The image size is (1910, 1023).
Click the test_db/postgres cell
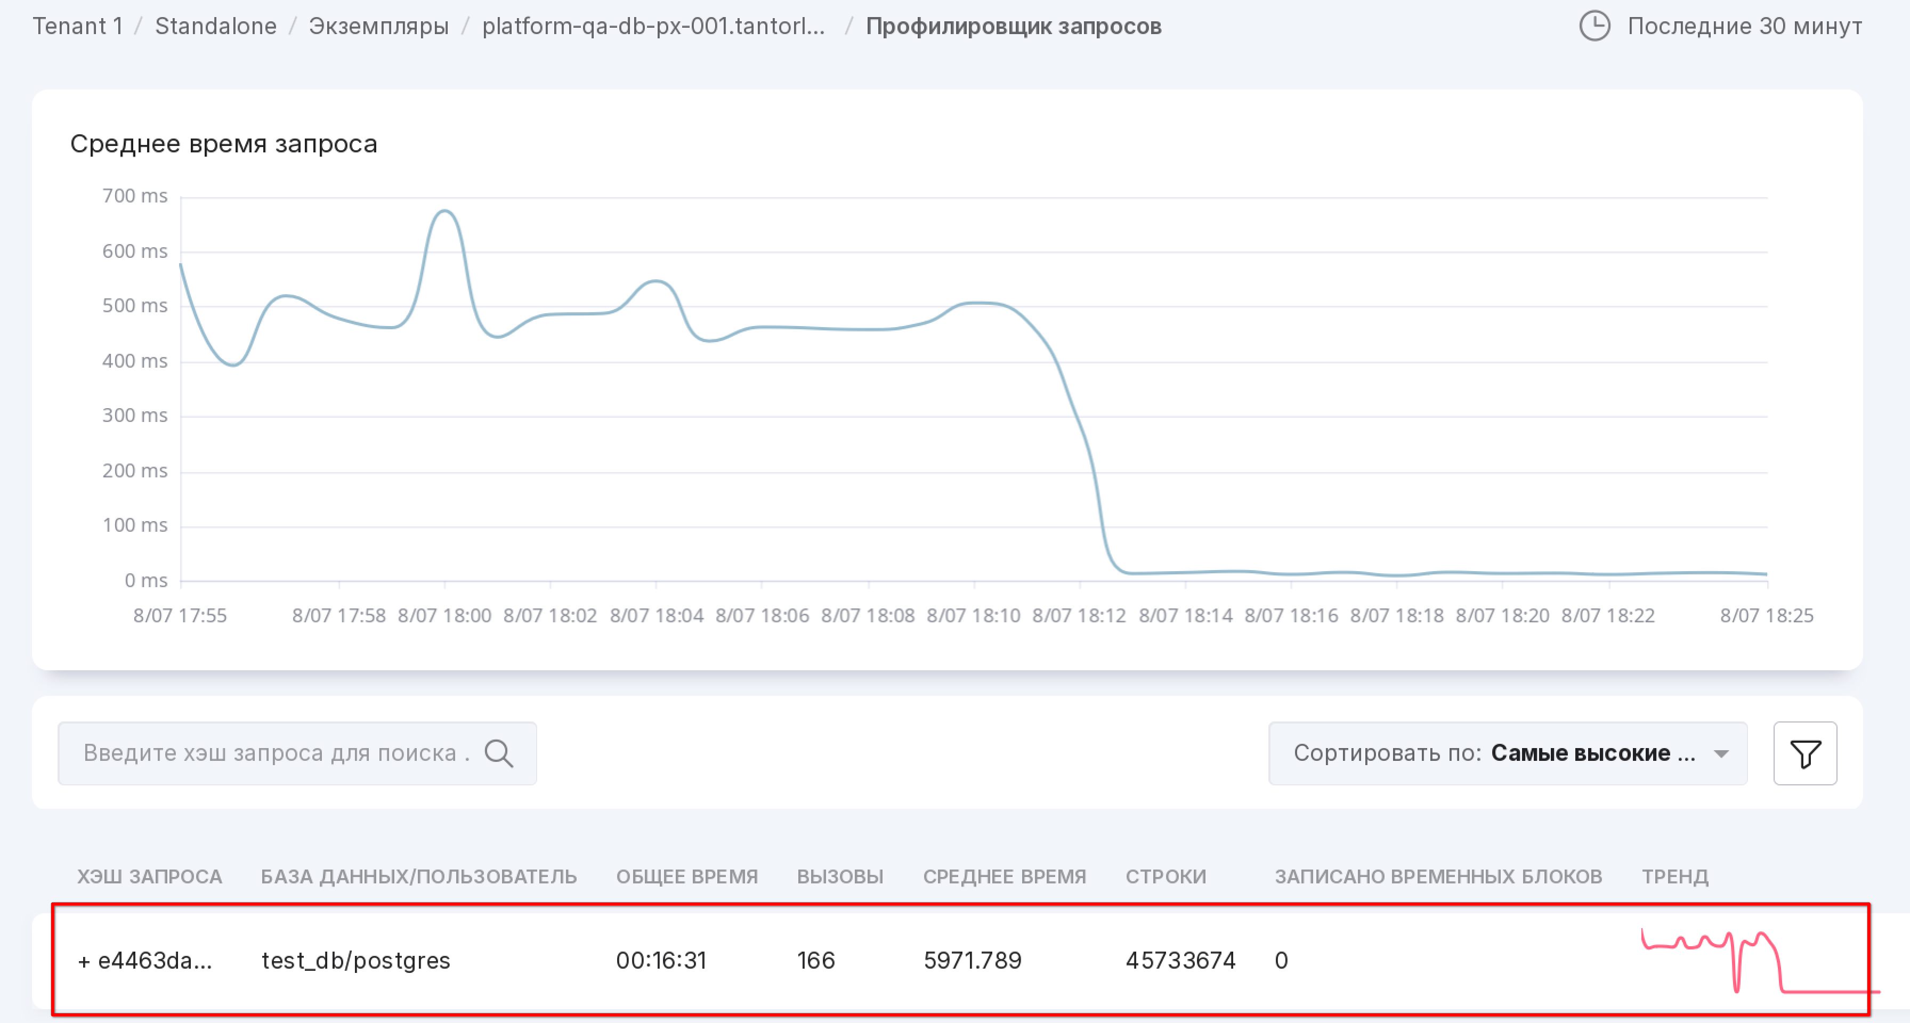pos(356,961)
